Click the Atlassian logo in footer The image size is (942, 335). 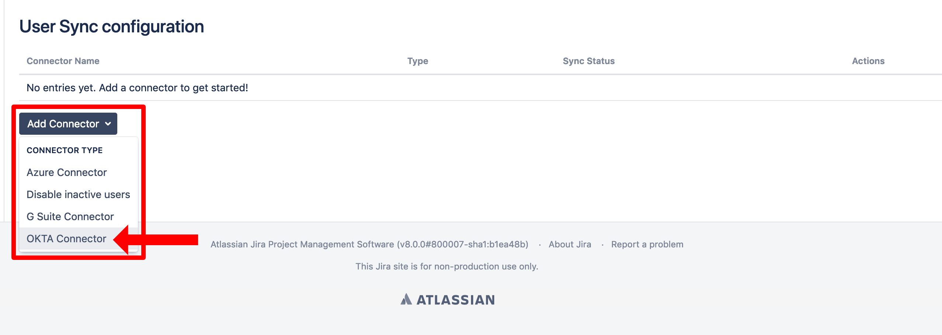point(447,300)
